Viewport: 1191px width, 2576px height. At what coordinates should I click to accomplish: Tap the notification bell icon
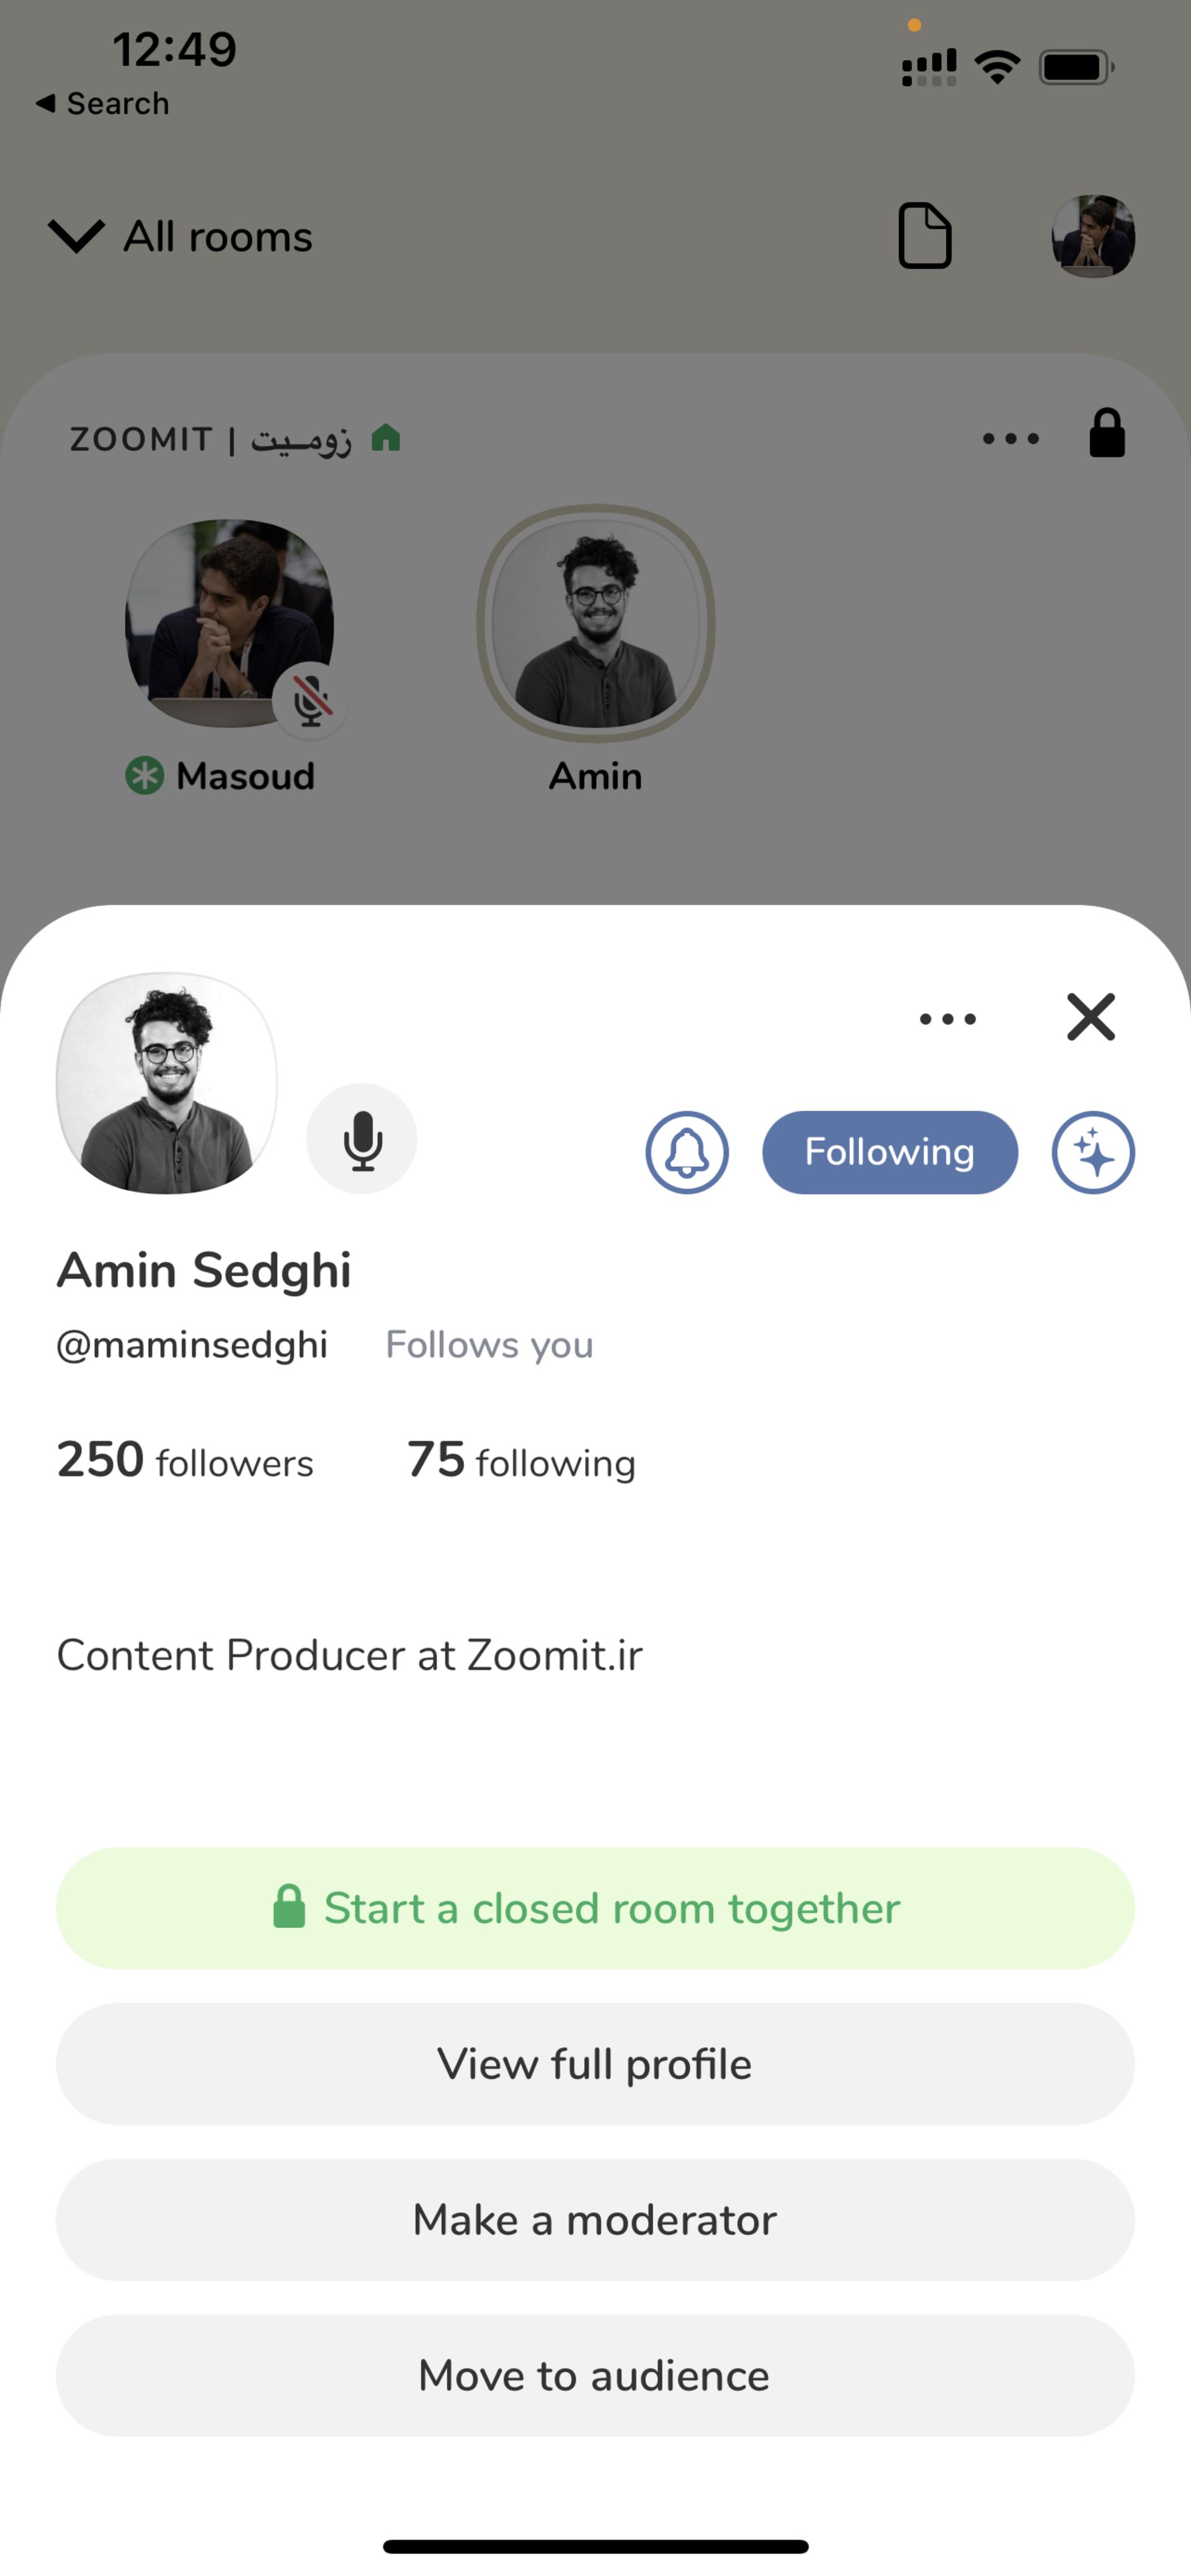pyautogui.click(x=687, y=1152)
